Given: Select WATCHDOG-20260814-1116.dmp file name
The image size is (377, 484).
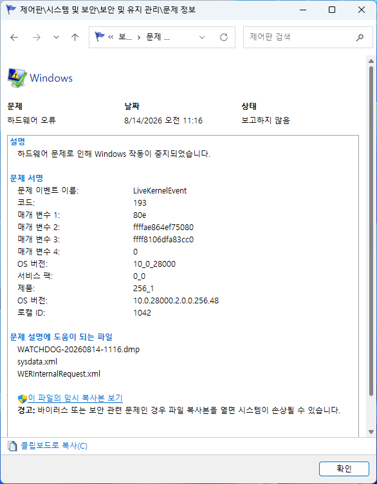Looking at the screenshot, I should click(x=78, y=350).
